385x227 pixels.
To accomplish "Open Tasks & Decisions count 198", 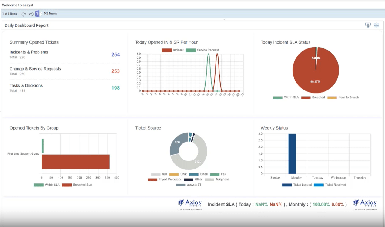I will click(x=115, y=88).
